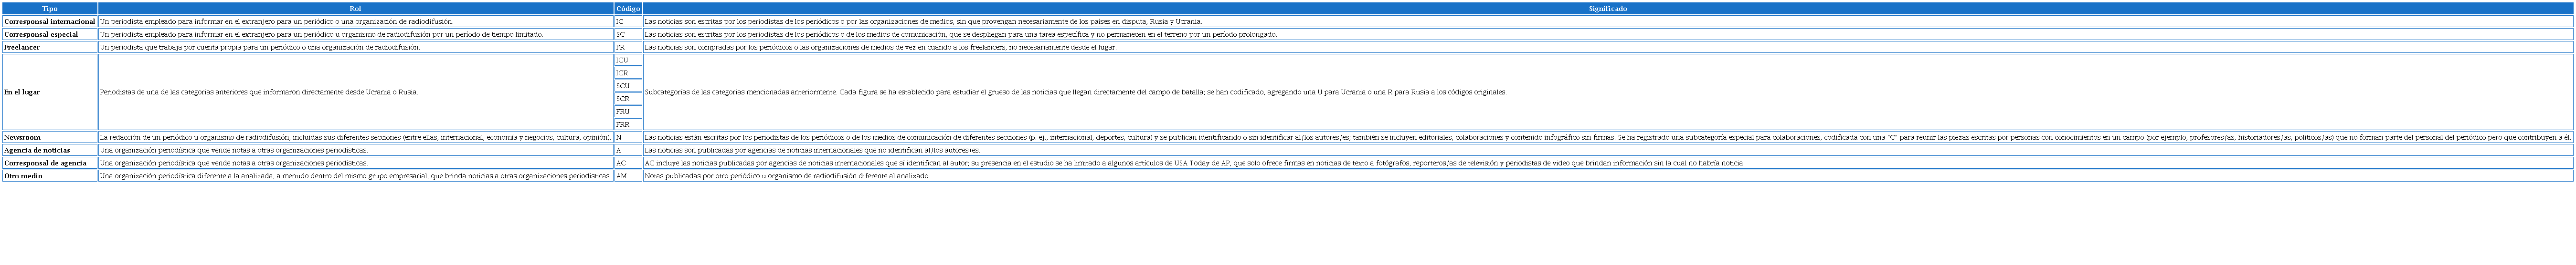Select the 'Freelancer' type cell

click(22, 47)
